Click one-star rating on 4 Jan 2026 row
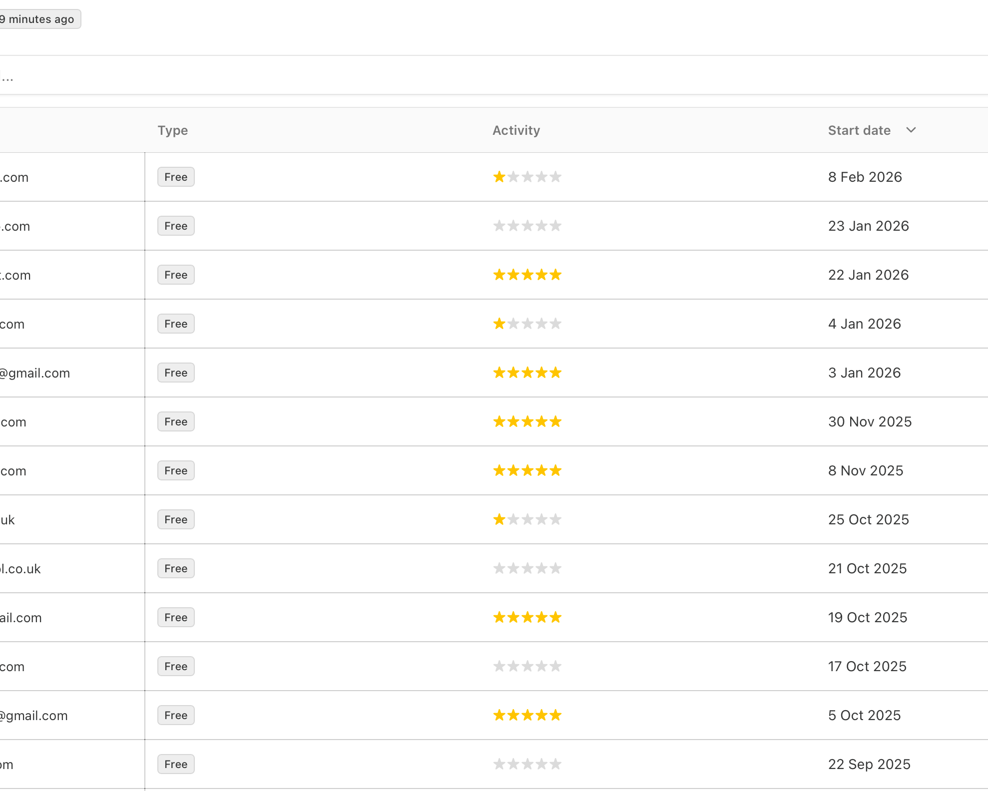Viewport: 988px width, 791px height. pos(527,324)
